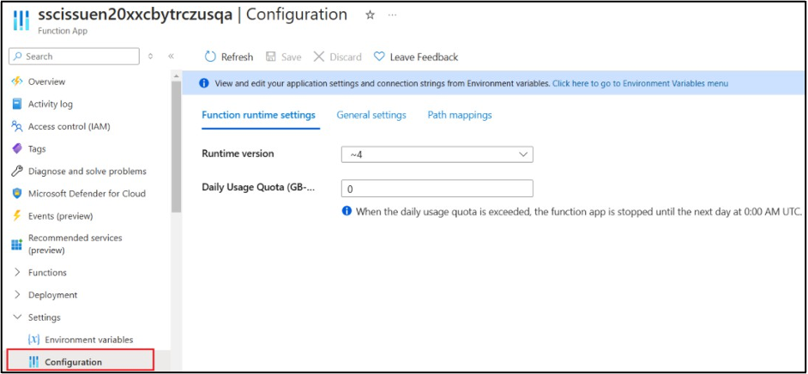Click the Events lightning bolt icon

pos(17,216)
